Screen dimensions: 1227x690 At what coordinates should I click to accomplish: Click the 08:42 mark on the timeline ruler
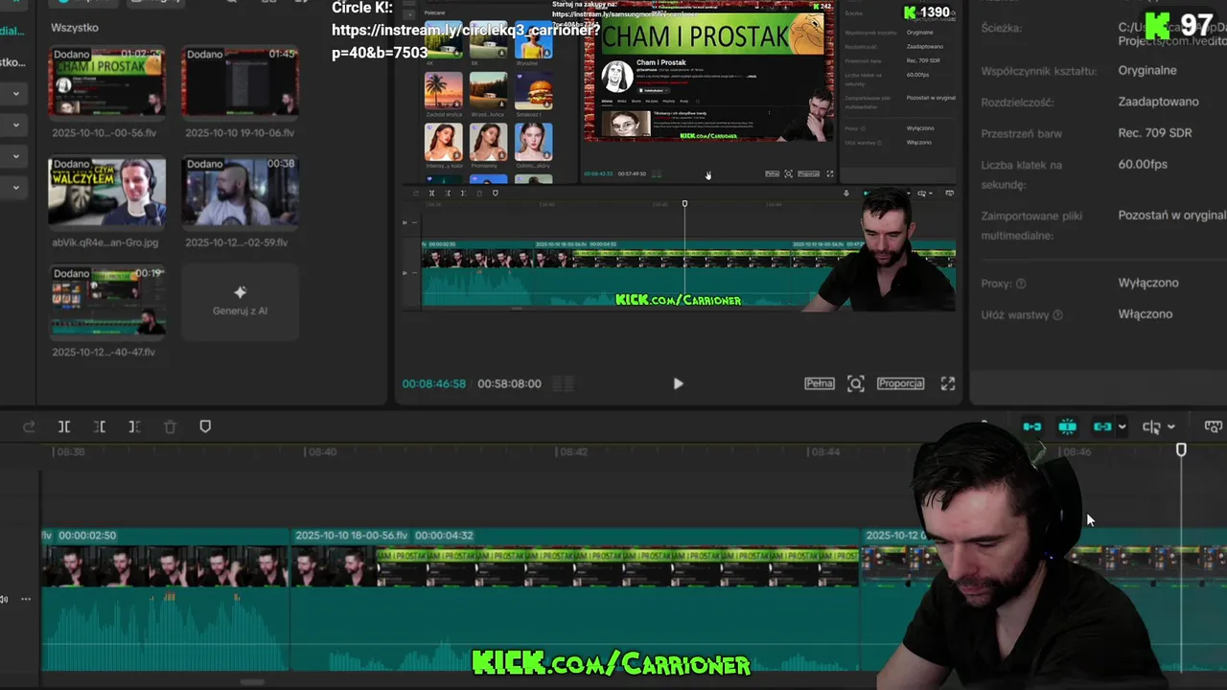click(573, 451)
